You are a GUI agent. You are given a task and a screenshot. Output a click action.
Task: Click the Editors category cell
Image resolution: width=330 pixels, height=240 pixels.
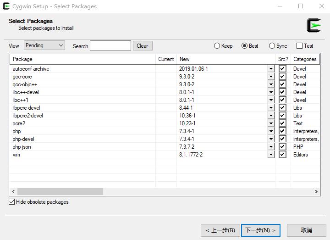click(301, 155)
